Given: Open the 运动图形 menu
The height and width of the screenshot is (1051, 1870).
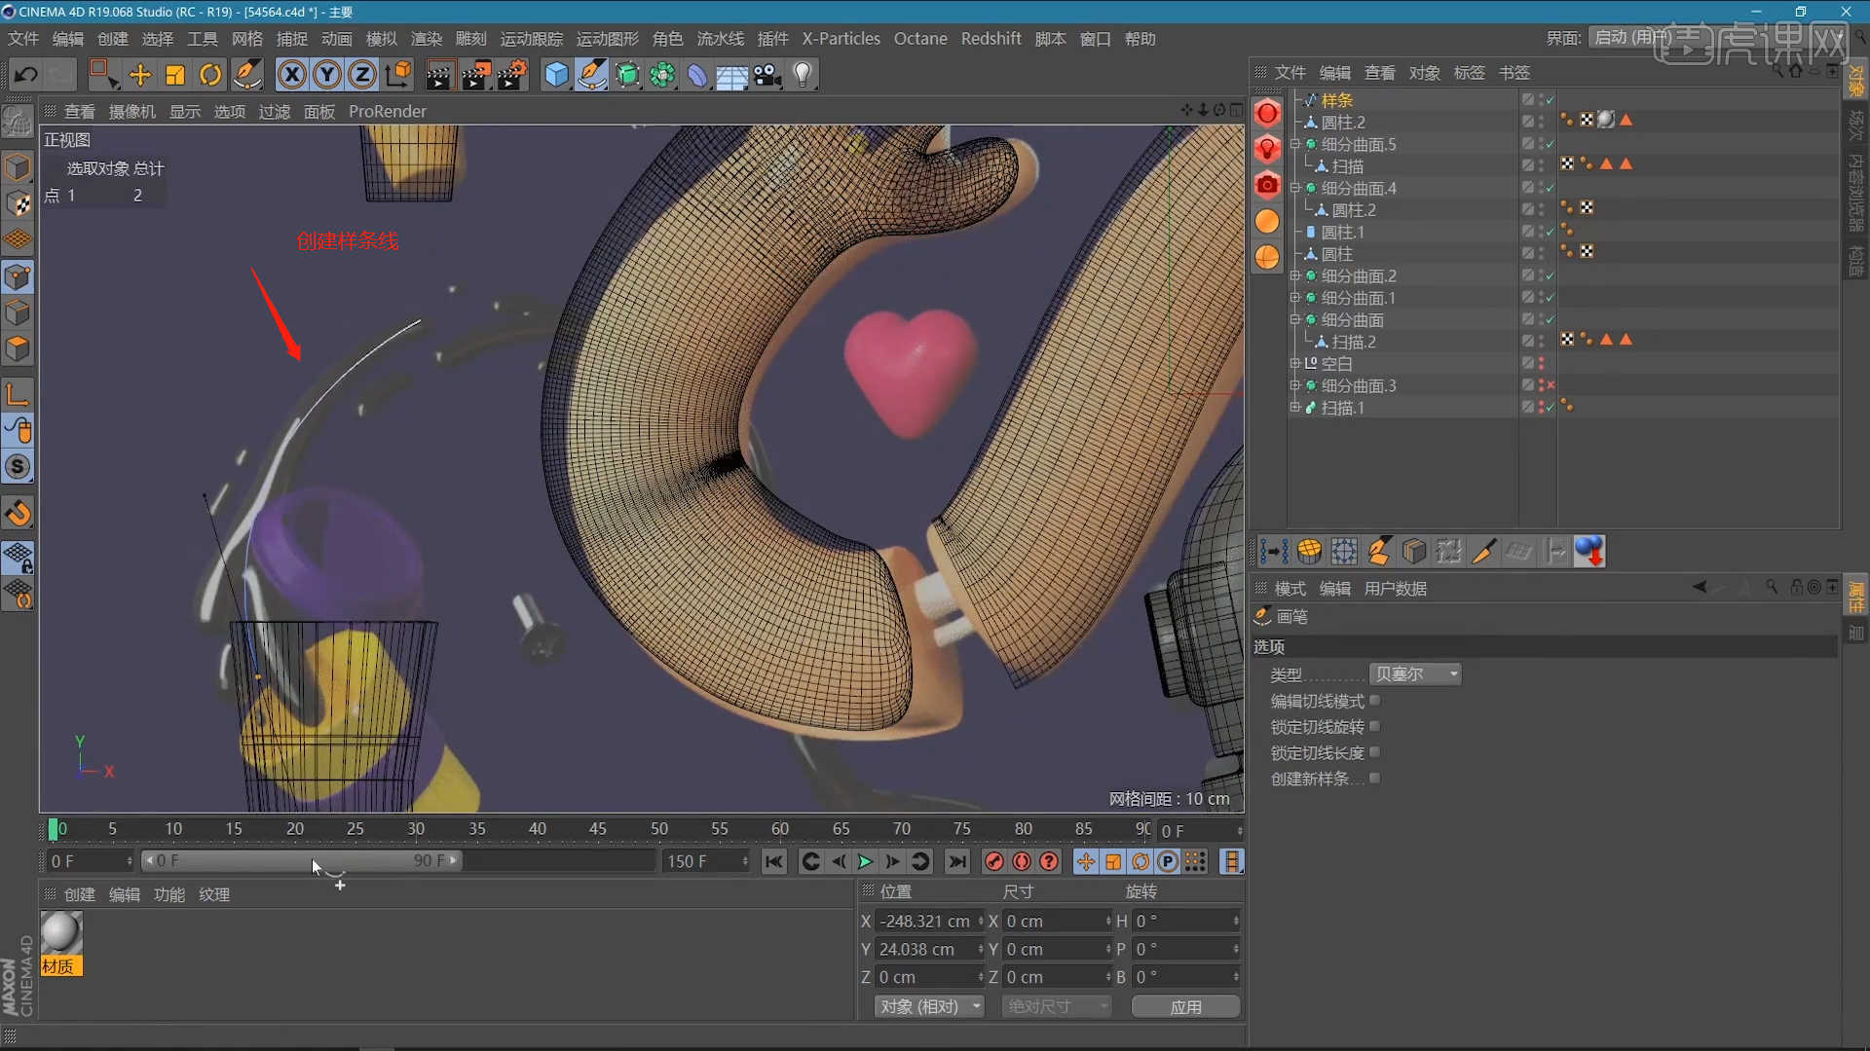Looking at the screenshot, I should 607,39.
